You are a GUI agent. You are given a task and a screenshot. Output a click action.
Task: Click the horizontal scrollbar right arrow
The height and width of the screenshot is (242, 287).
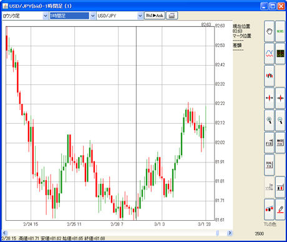click(230, 233)
